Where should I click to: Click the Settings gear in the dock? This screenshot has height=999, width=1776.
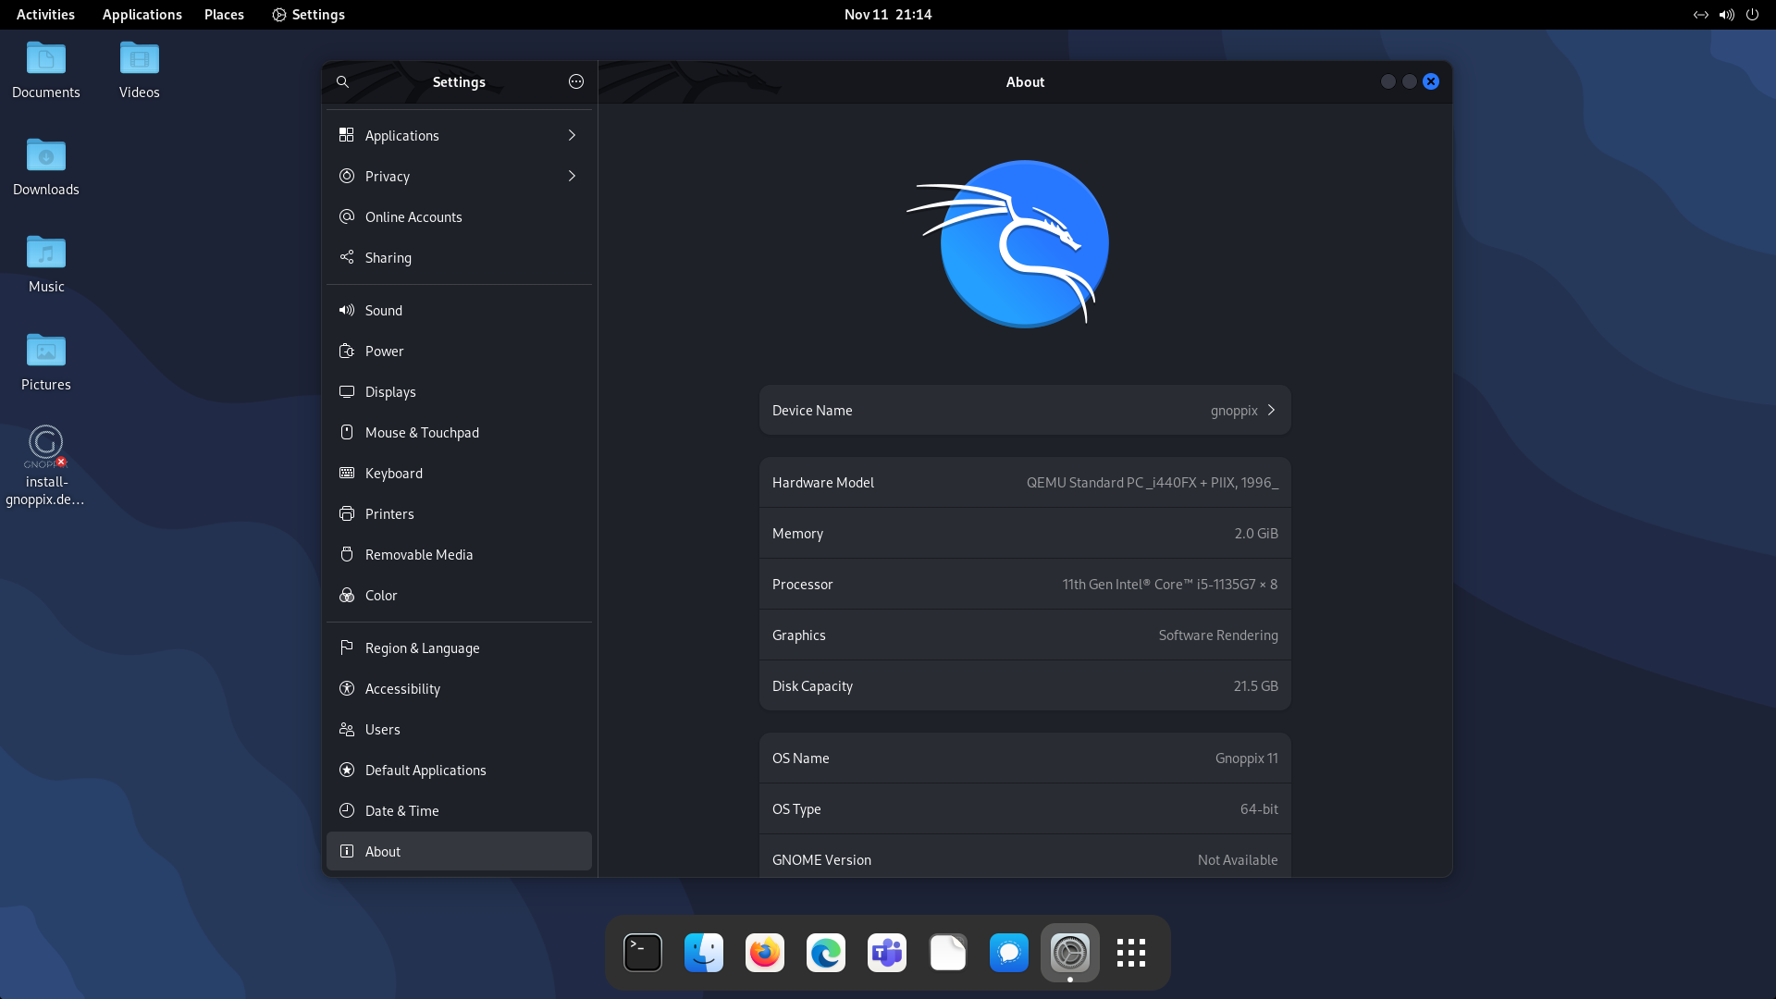tap(1070, 953)
